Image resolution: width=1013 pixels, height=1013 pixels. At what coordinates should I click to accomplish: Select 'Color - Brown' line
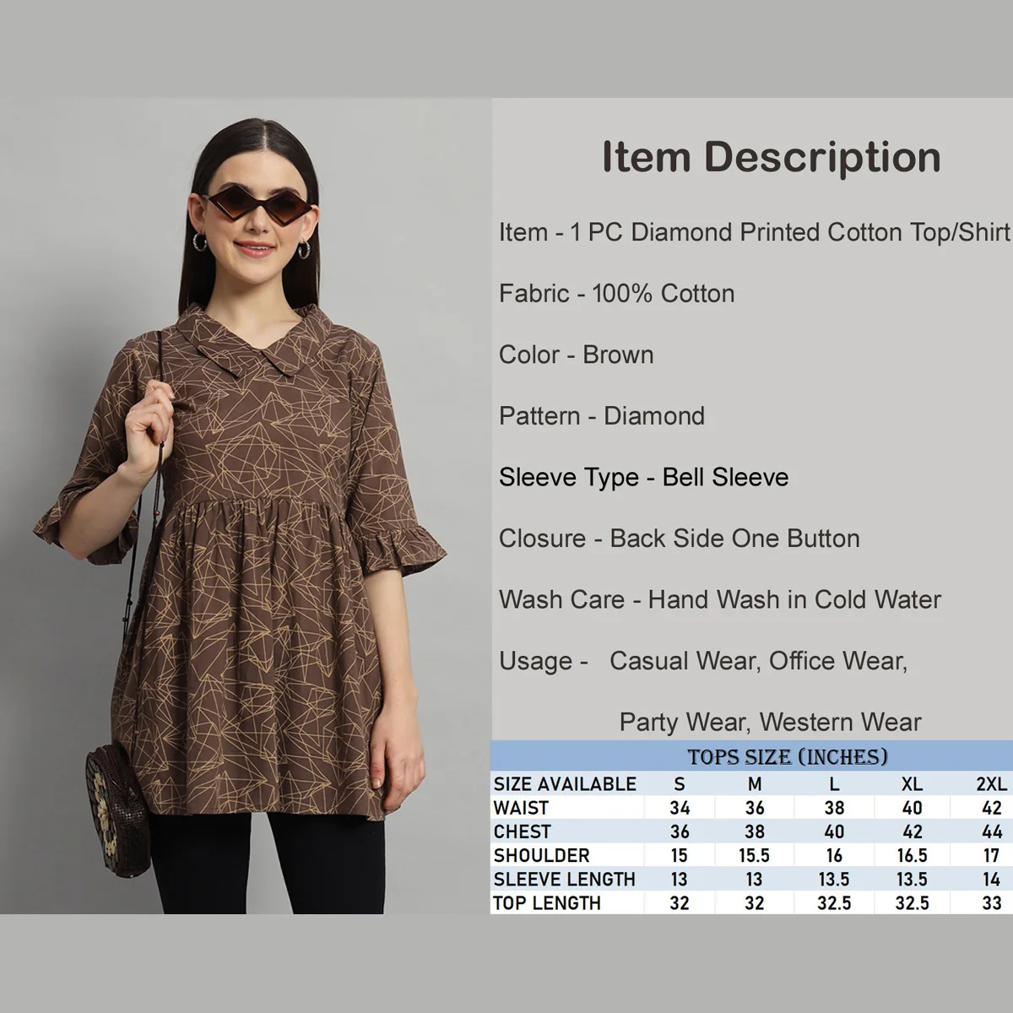pyautogui.click(x=576, y=355)
